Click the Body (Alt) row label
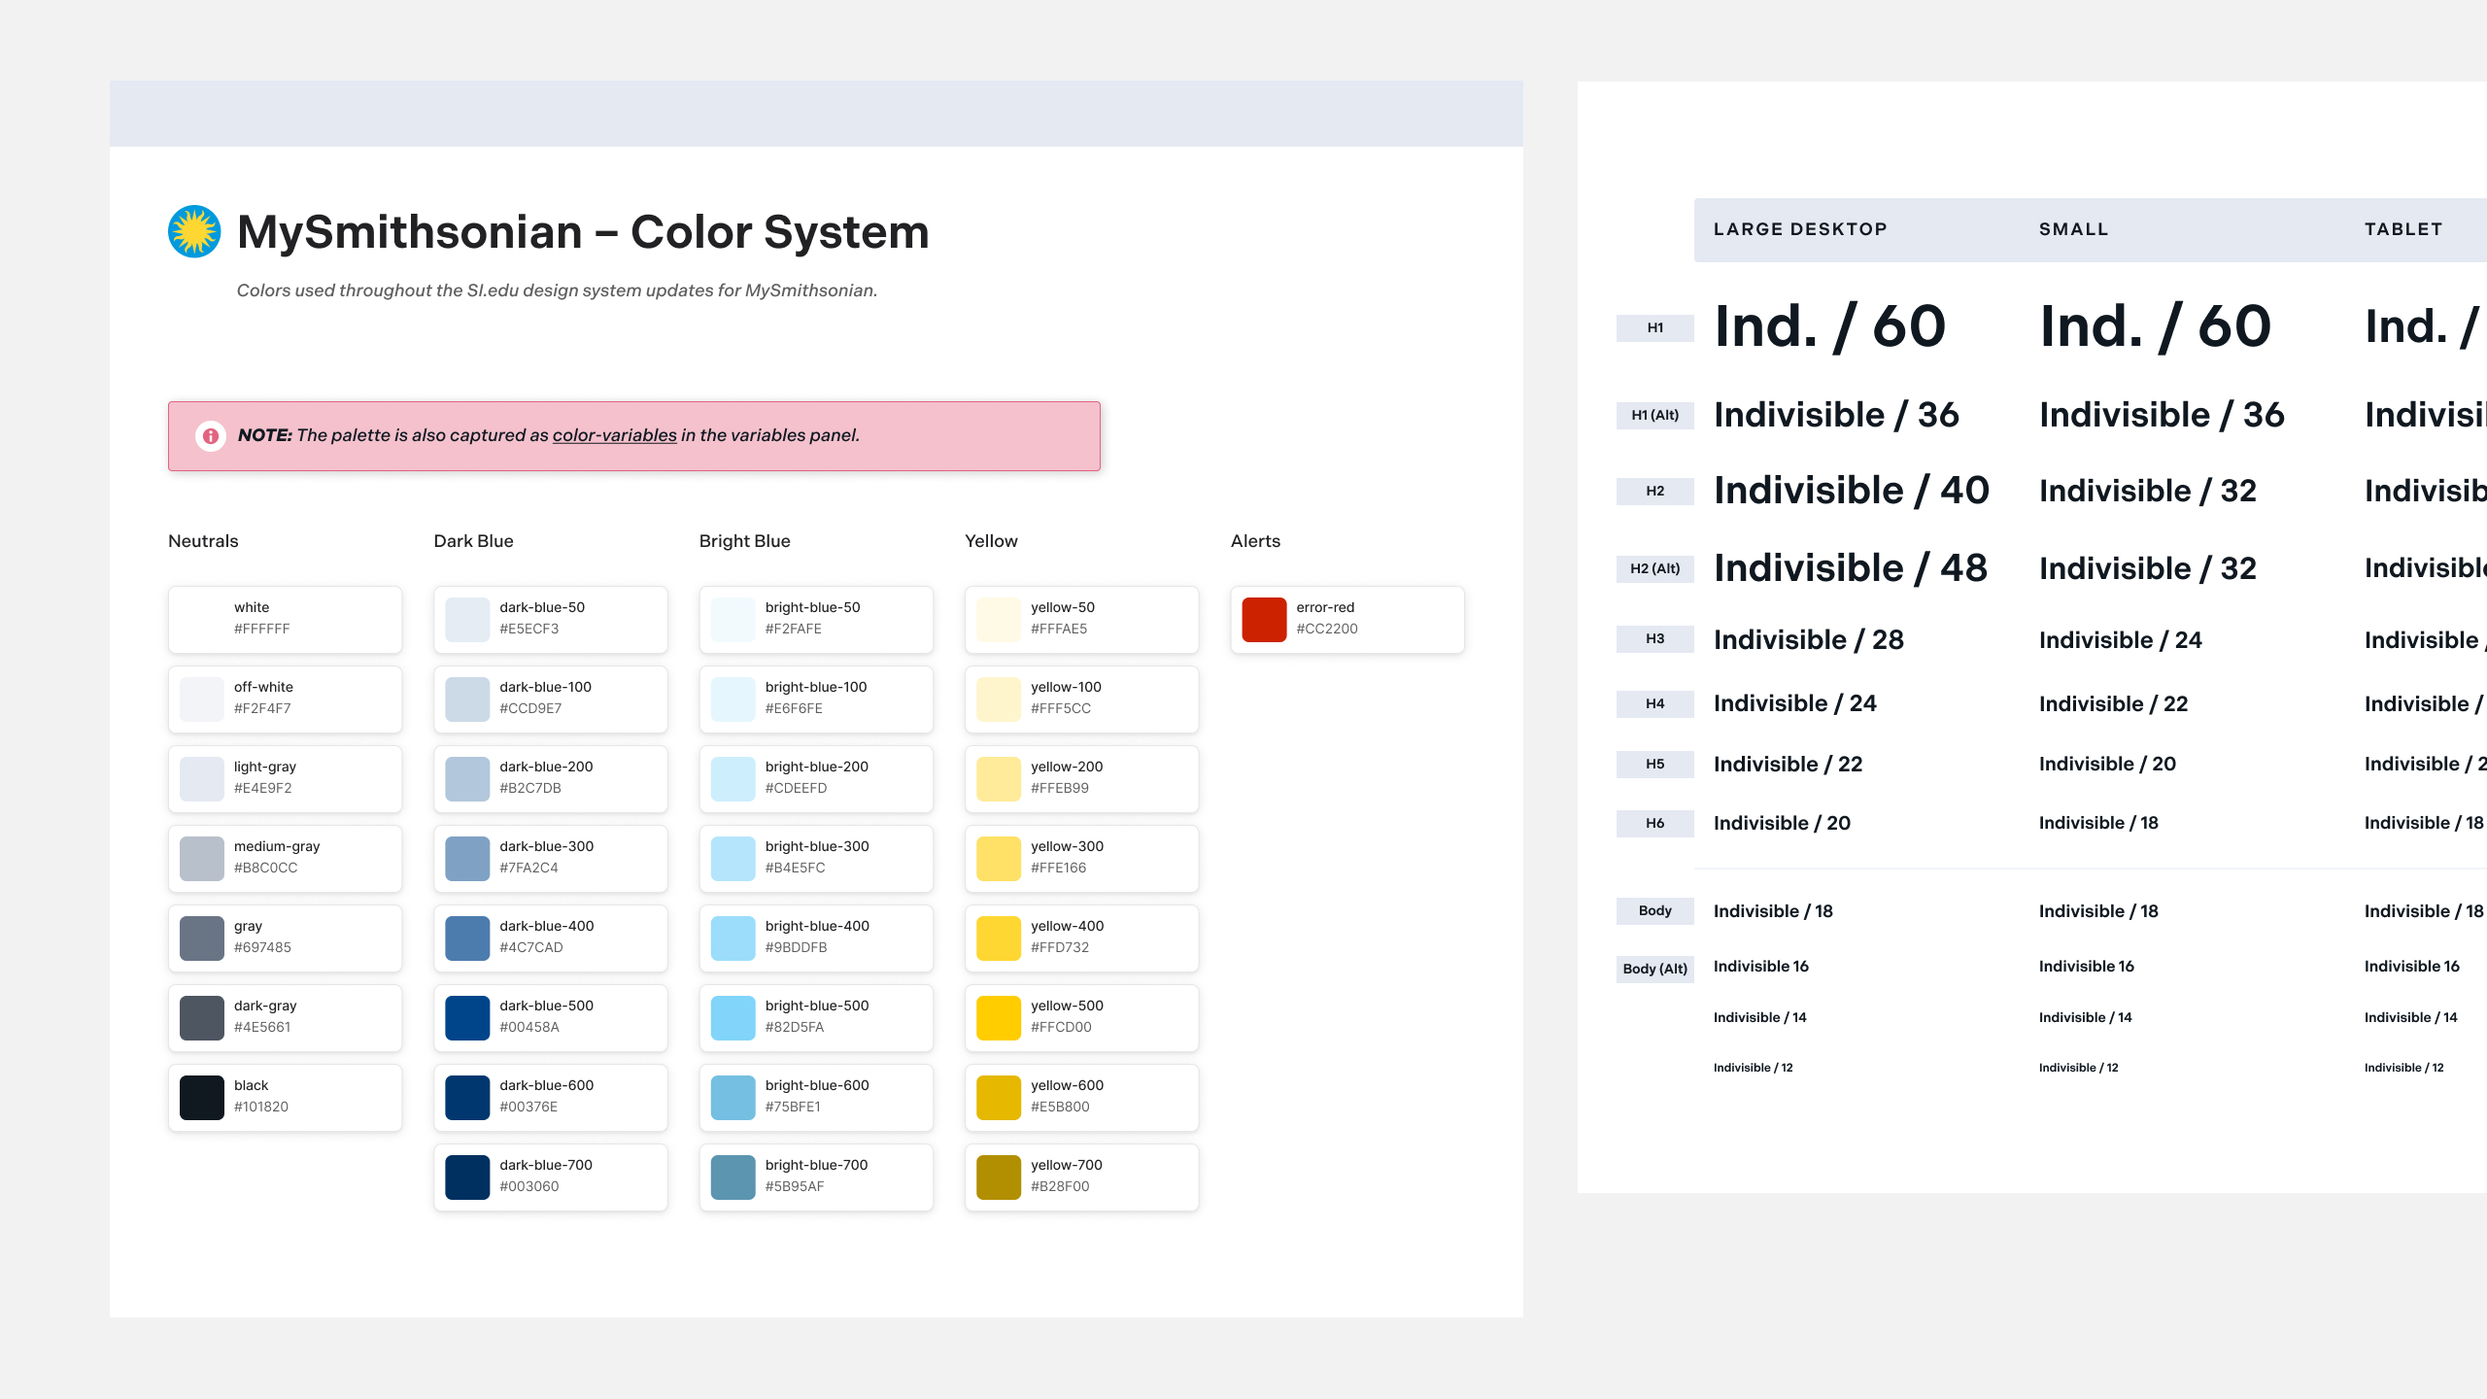Image resolution: width=2487 pixels, height=1399 pixels. tap(1654, 969)
